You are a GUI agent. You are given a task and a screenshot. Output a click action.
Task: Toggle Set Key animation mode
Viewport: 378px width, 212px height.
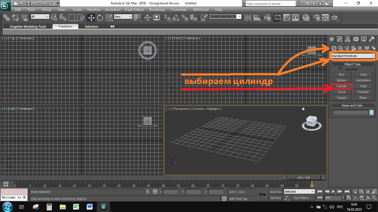276,198
